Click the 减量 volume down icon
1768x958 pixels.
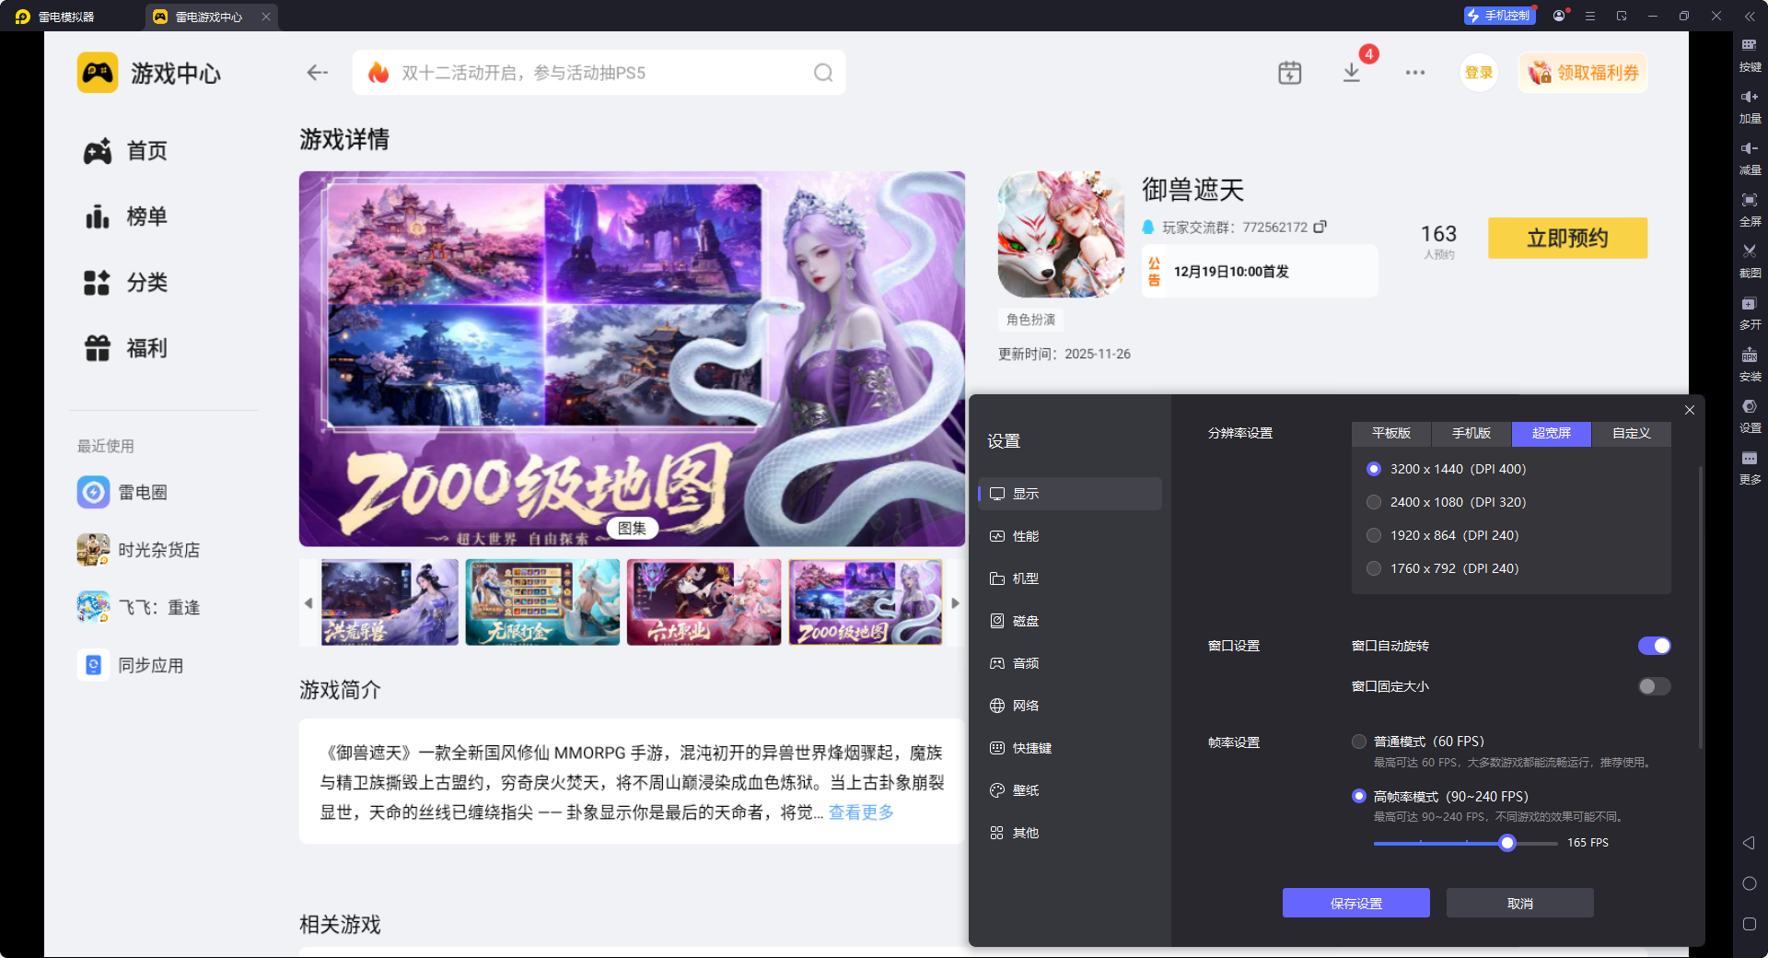point(1750,157)
